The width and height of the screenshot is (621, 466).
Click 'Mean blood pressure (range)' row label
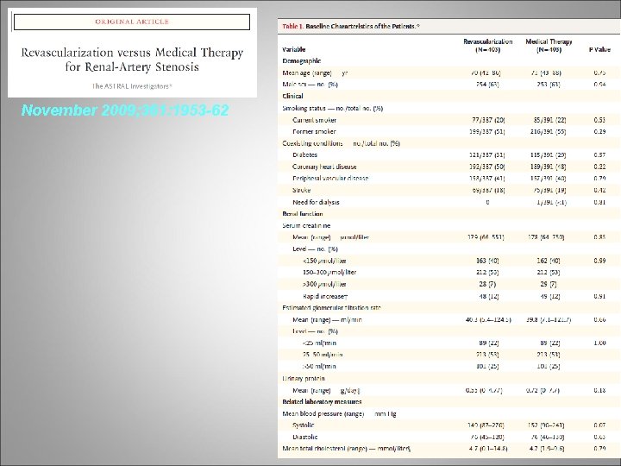pos(339,413)
